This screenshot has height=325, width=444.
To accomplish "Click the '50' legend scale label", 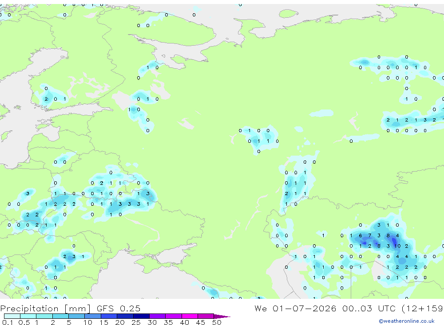I will (x=217, y=322).
